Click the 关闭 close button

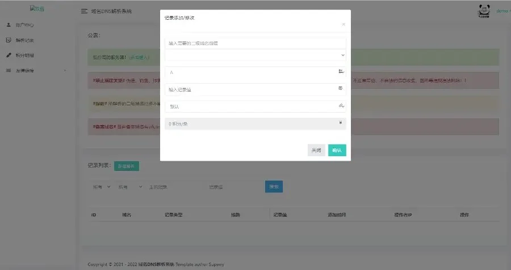coord(316,150)
